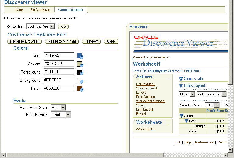This screenshot has height=158, width=234.
Task: Click the Preferences link
Action: click(204, 142)
